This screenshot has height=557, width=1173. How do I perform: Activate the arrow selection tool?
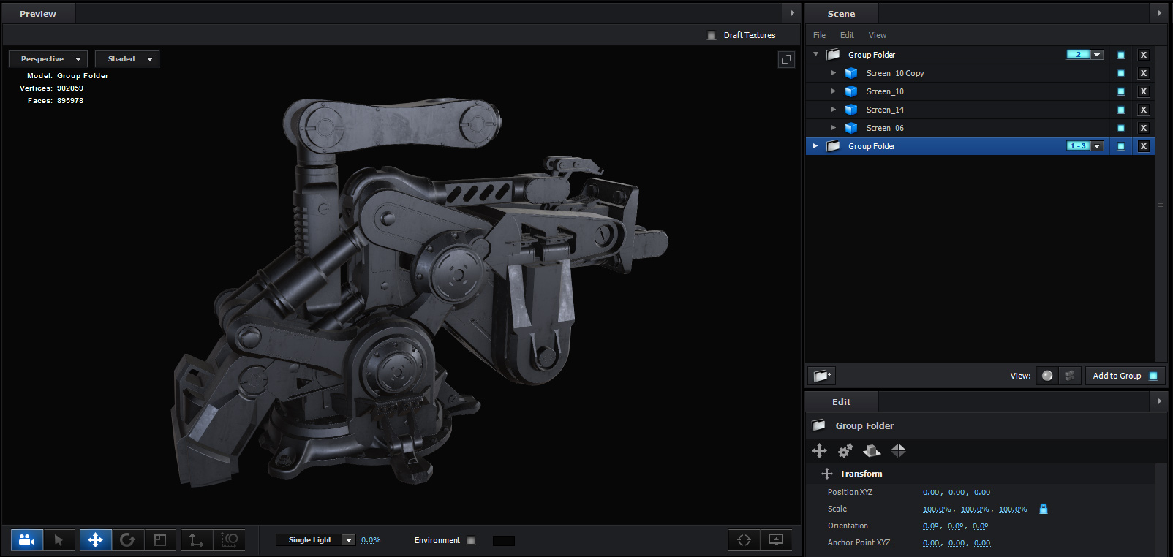pyautogui.click(x=59, y=540)
